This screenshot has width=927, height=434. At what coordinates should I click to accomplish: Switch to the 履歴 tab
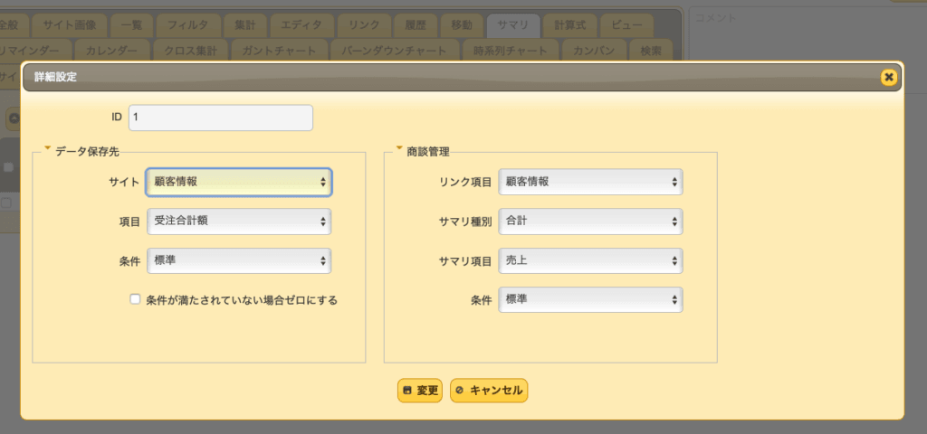coord(416,24)
